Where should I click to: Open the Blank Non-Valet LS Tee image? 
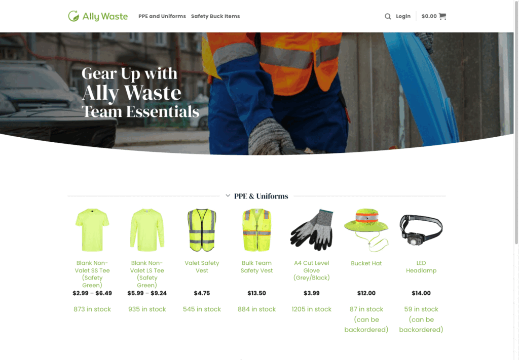[147, 230]
